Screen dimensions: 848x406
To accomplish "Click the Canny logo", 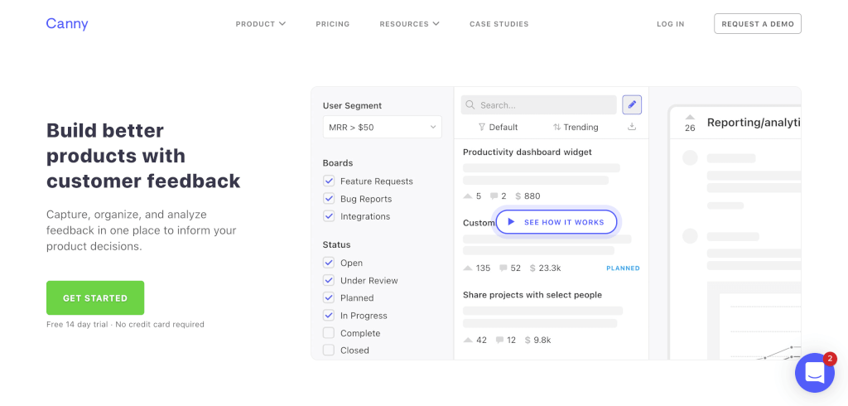I will (x=67, y=24).
